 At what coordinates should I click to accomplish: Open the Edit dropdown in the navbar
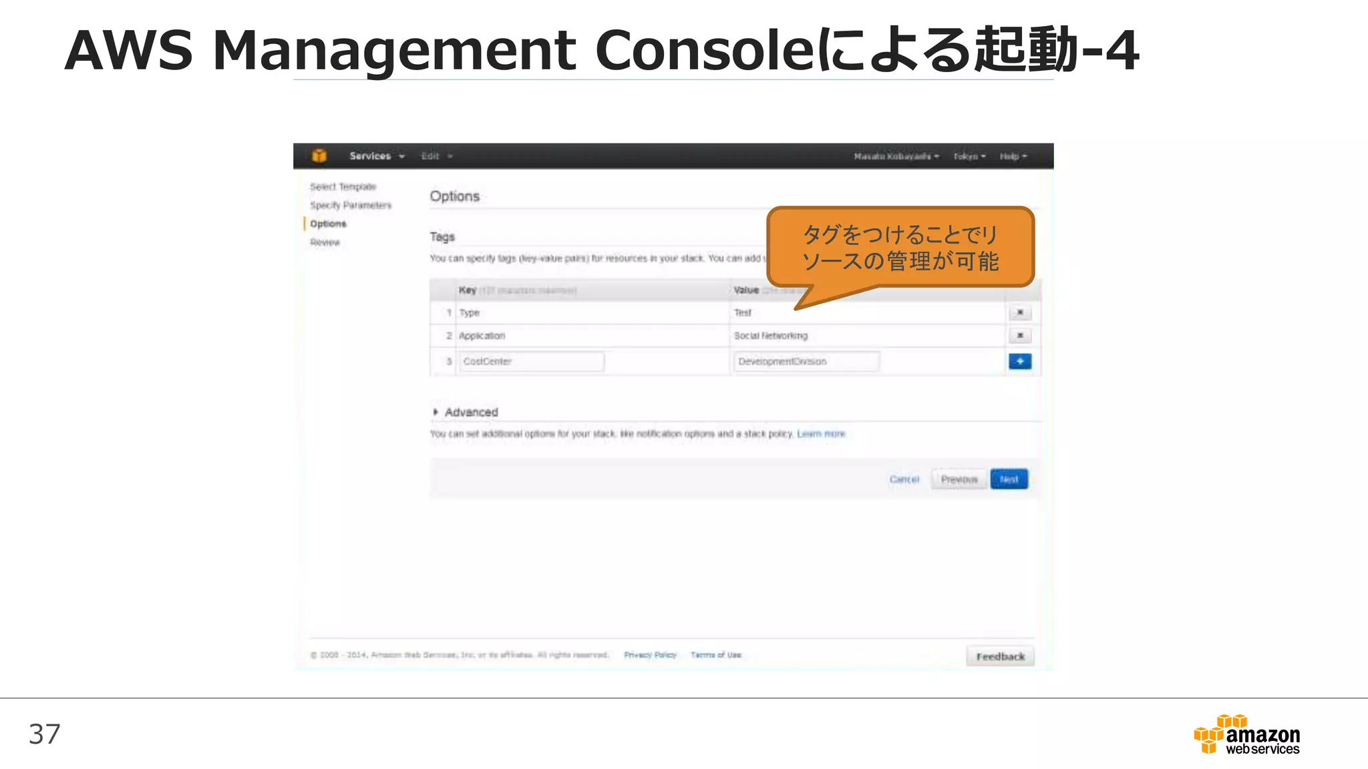pos(437,156)
